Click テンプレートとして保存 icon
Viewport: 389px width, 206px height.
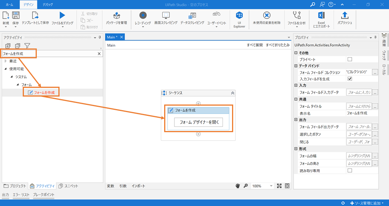tap(35, 16)
